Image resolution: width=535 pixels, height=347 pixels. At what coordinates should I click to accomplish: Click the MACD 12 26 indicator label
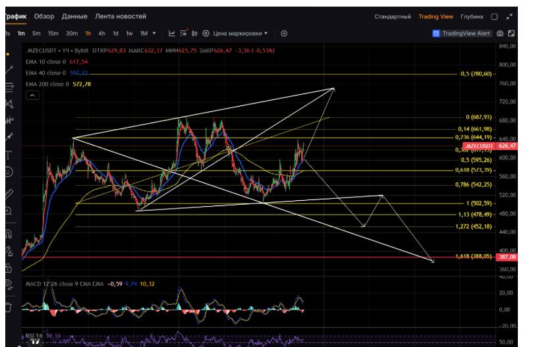pyautogui.click(x=65, y=284)
